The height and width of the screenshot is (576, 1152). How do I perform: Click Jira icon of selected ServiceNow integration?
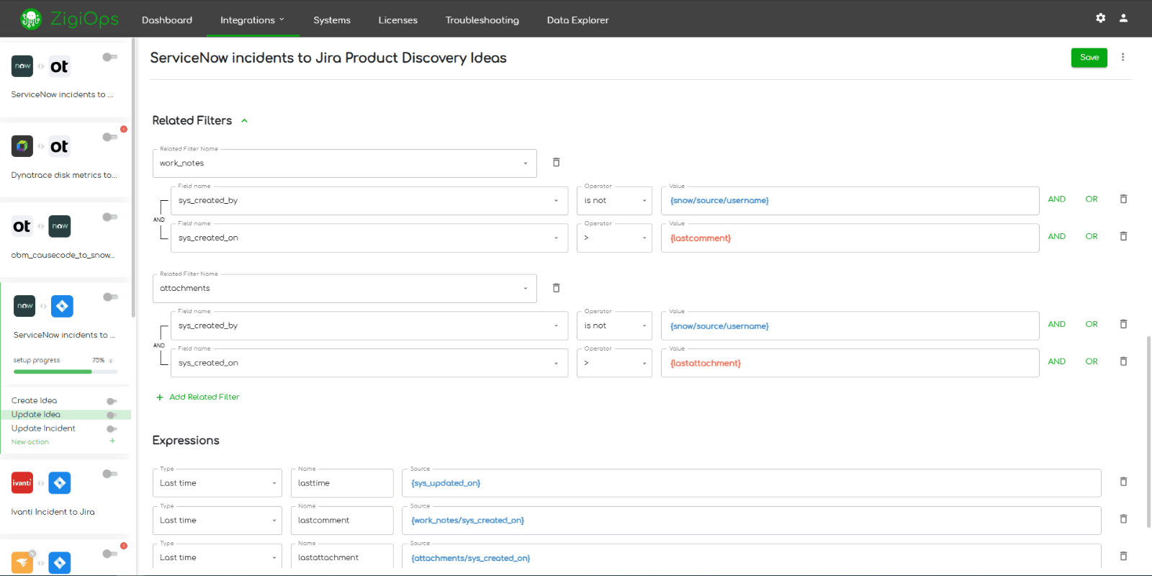coord(62,306)
